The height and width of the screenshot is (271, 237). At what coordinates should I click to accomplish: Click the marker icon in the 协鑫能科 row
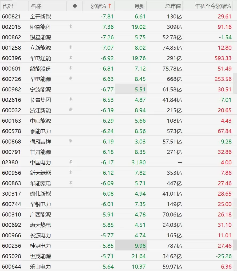pyautogui.click(x=71, y=26)
